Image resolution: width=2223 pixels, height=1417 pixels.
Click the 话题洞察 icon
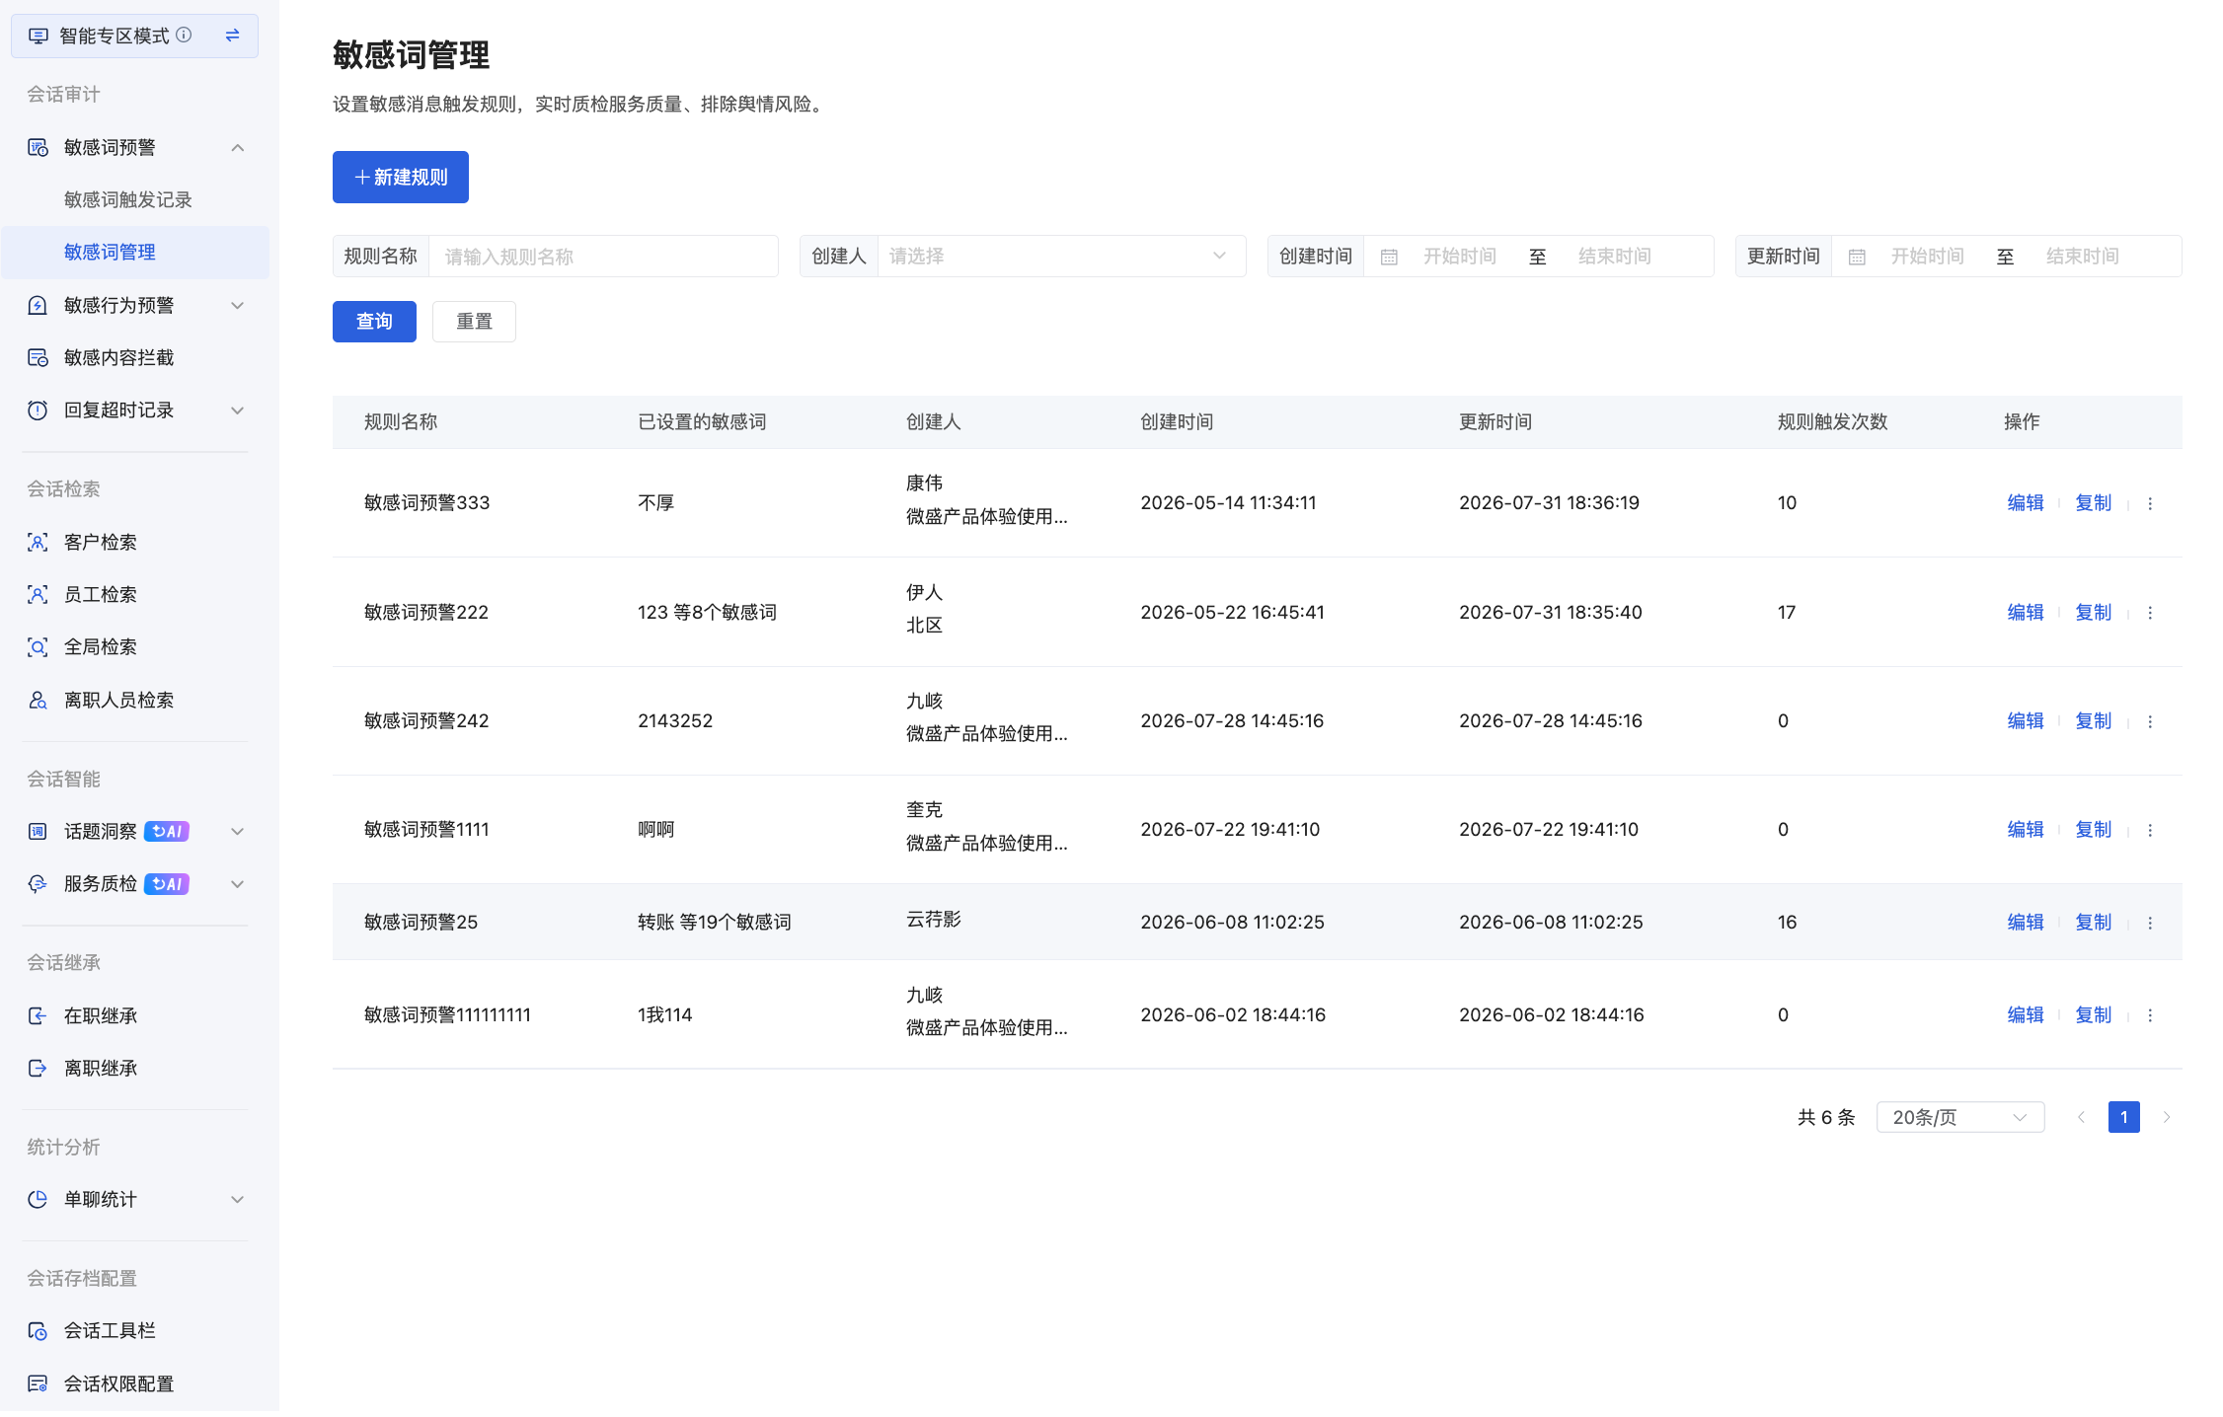click(38, 832)
